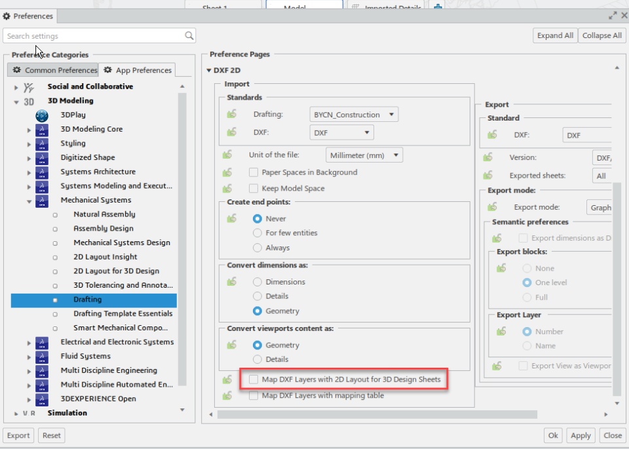
Task: Choose Details under Convert viewports content as
Action: pos(257,359)
